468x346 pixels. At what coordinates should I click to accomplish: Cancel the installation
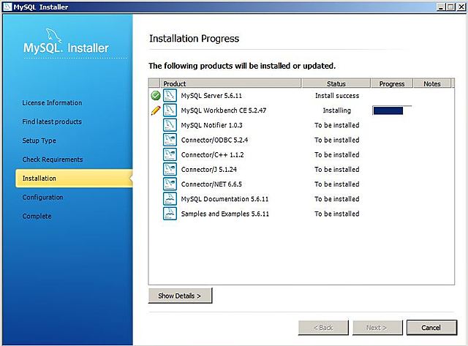(x=431, y=328)
